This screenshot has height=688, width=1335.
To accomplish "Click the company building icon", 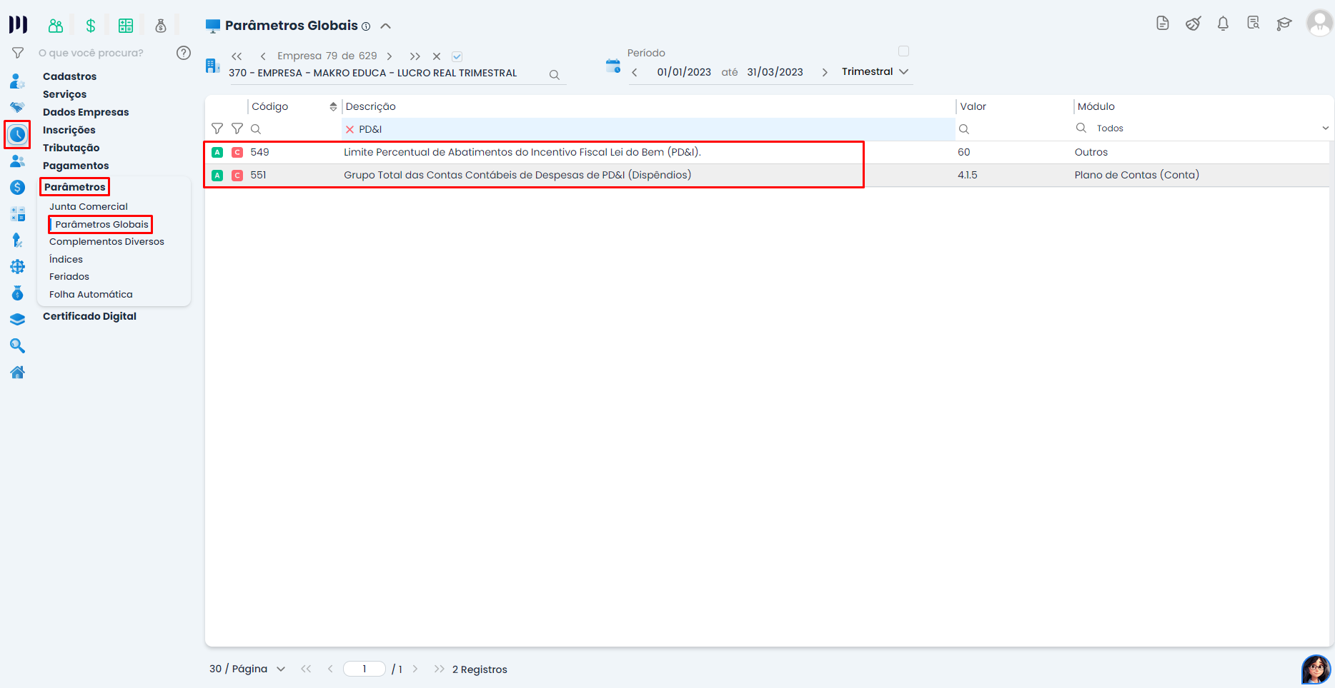I will [x=212, y=66].
